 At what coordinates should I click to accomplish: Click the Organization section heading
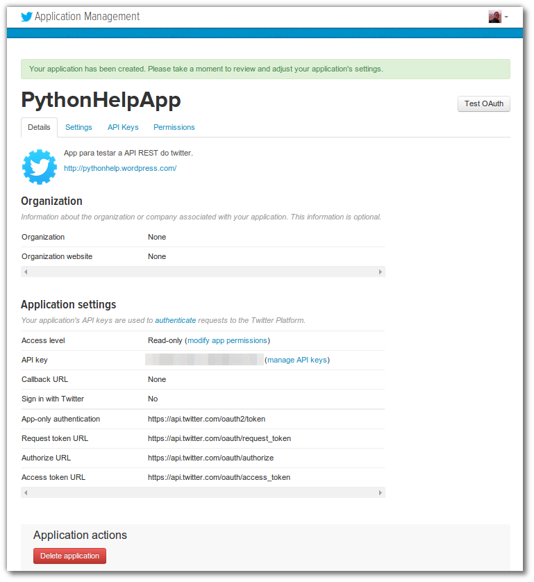[51, 201]
